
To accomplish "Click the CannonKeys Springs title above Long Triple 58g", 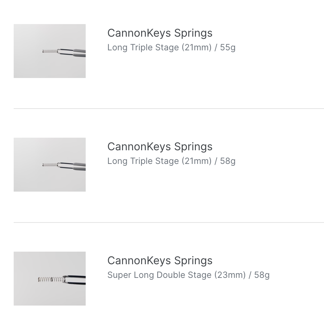I will (160, 147).
